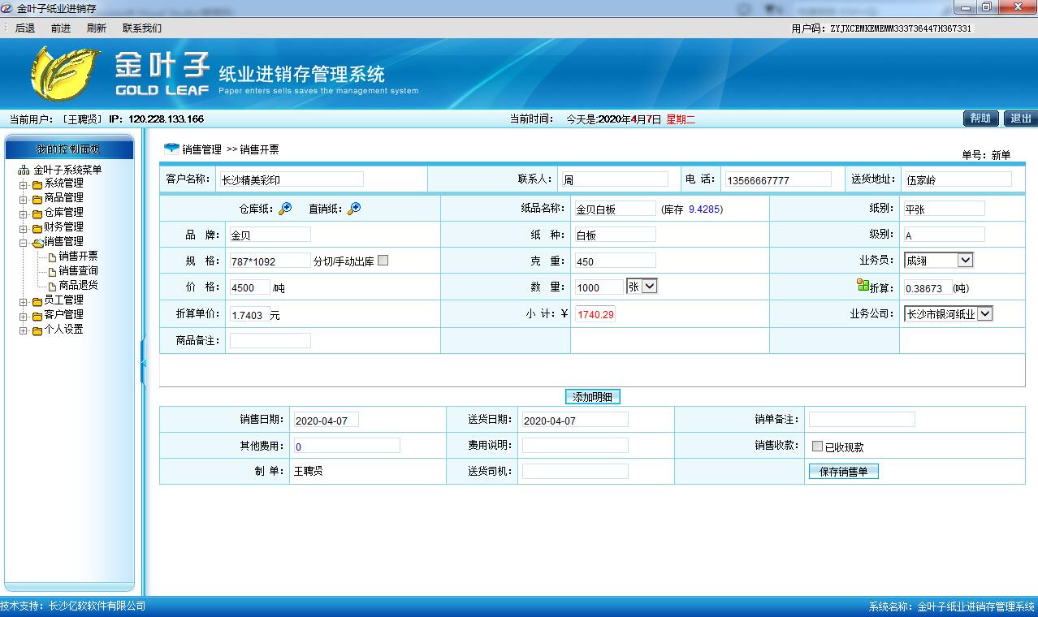Viewport: 1038px width, 617px height.
Task: Click the 财务管理 folder icon
Action: click(x=37, y=227)
